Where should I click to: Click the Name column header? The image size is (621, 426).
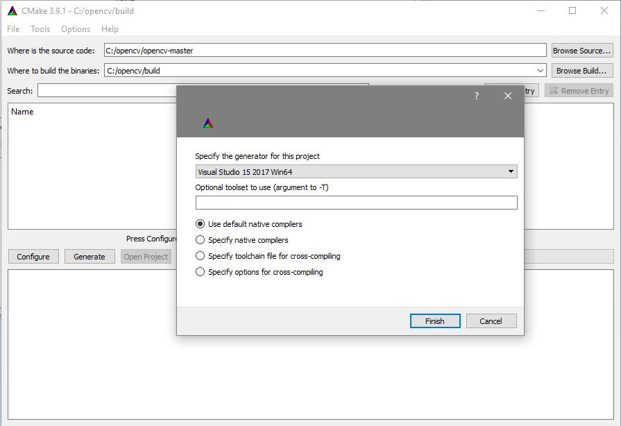coord(22,112)
